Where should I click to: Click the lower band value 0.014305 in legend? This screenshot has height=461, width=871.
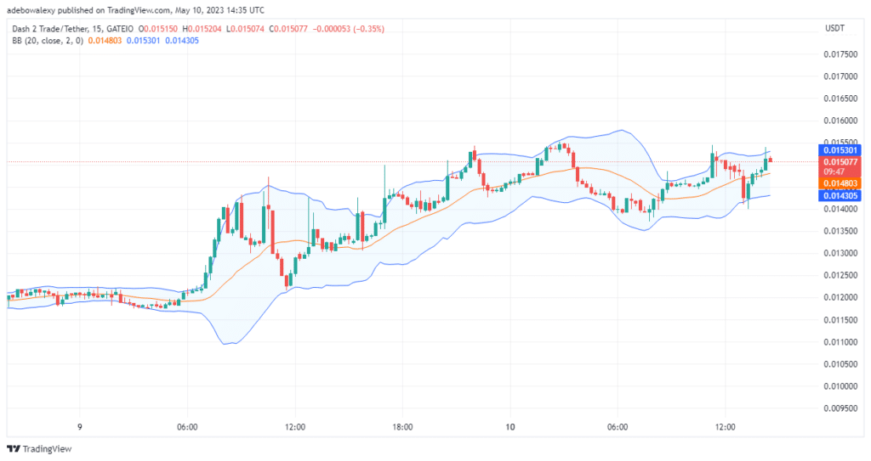coord(182,41)
